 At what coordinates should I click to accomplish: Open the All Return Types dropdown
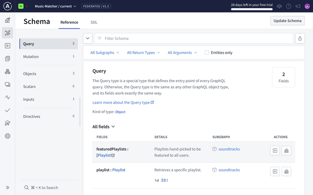(143, 53)
